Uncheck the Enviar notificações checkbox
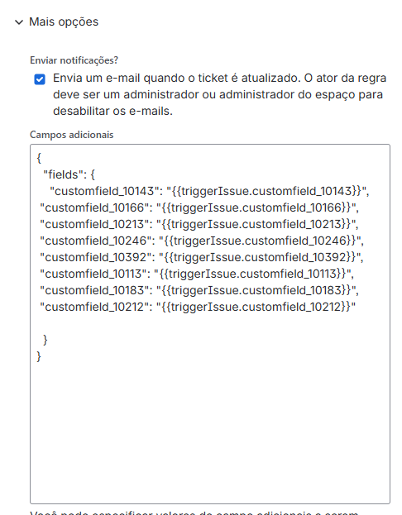Viewport: 402px width, 515px height. (40, 79)
